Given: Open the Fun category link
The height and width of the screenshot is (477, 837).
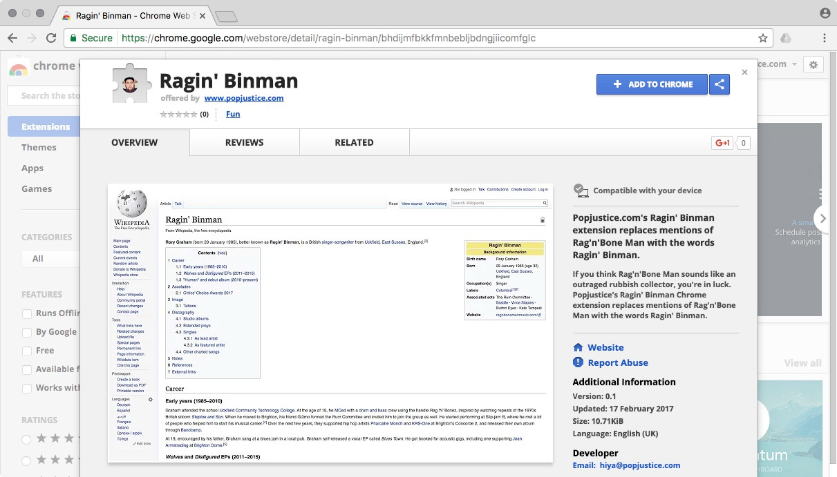Looking at the screenshot, I should point(233,114).
